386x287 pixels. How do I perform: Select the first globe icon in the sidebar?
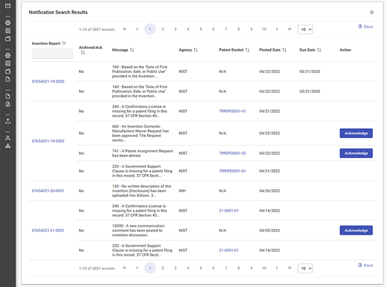[8, 22]
